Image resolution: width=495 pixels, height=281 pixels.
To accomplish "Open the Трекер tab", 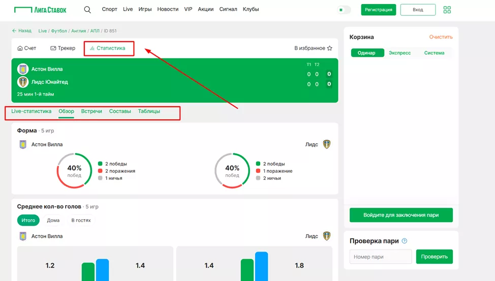I will [x=63, y=48].
